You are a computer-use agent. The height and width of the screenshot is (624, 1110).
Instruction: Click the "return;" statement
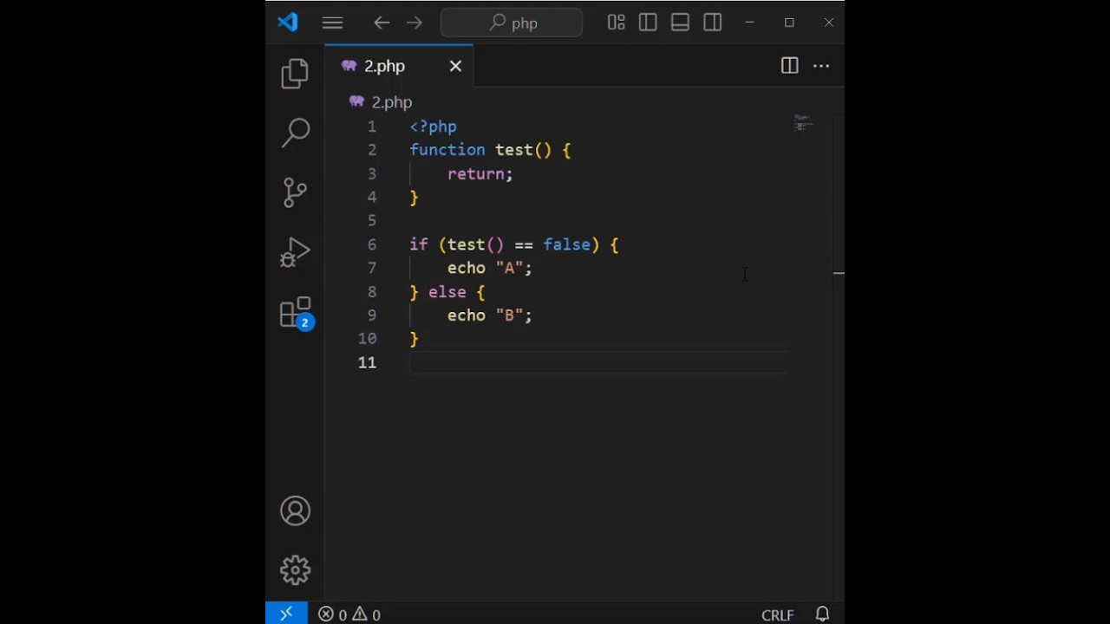click(480, 174)
